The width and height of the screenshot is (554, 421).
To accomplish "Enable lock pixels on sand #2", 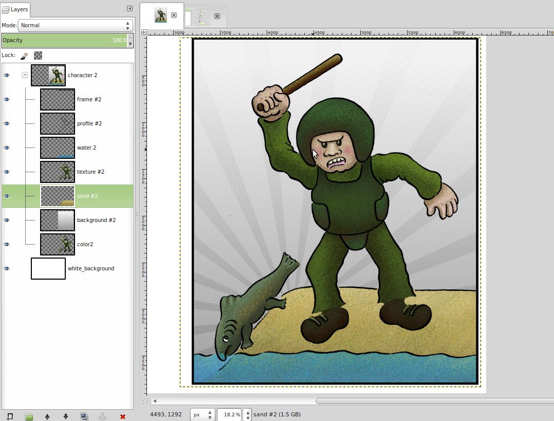I will click(24, 55).
